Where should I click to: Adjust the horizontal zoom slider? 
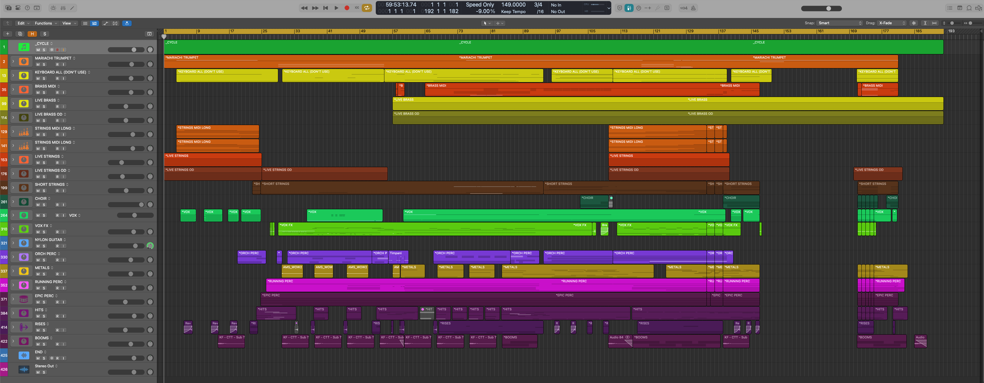pos(973,23)
